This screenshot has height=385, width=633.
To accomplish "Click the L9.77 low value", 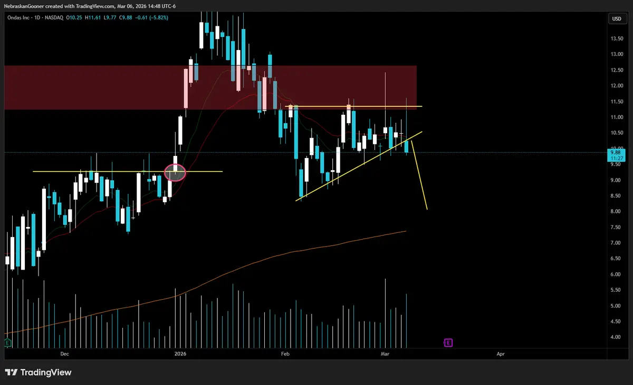I will coord(111,17).
